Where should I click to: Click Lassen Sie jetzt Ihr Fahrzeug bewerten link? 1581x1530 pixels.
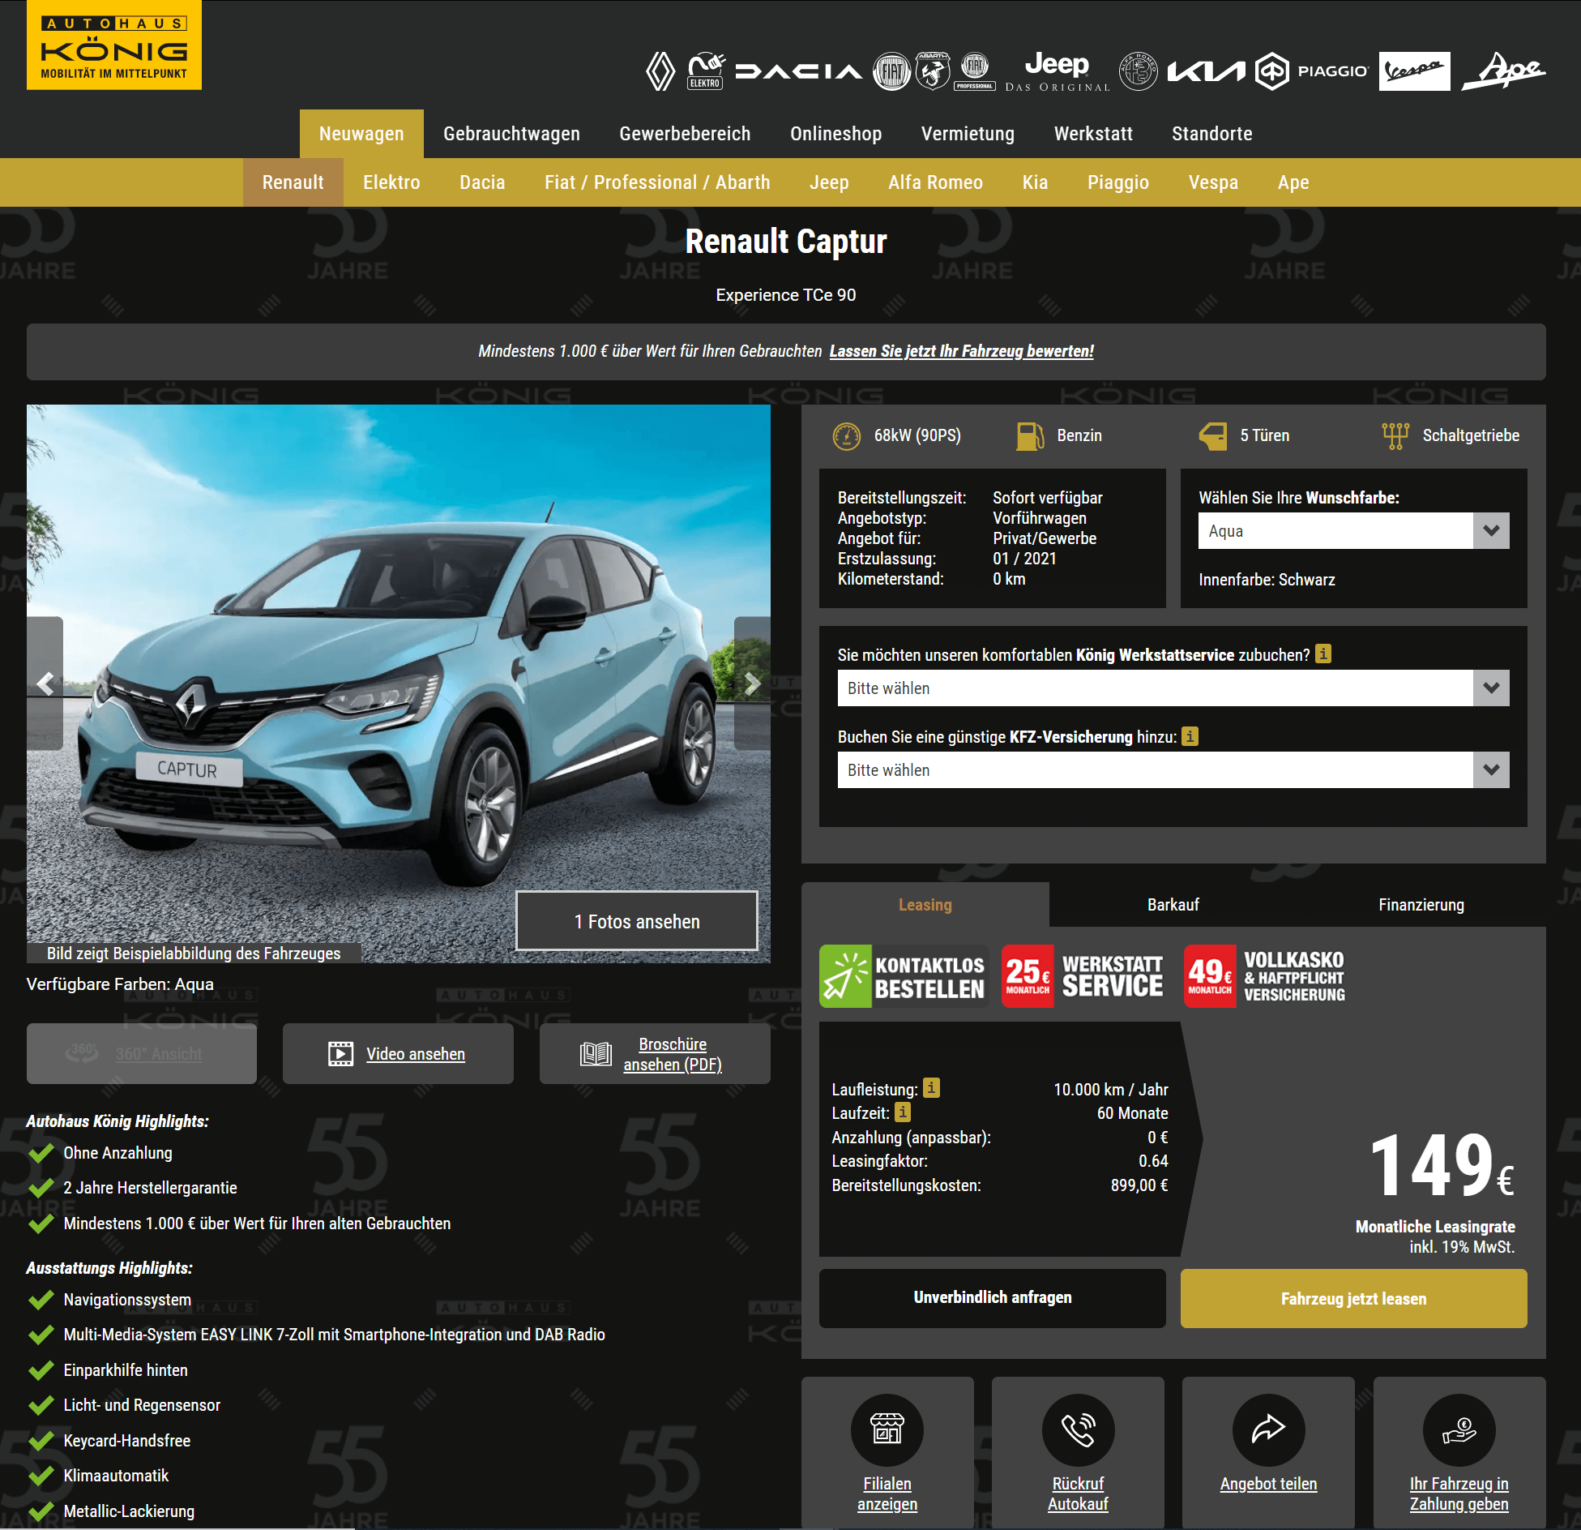[x=961, y=351]
